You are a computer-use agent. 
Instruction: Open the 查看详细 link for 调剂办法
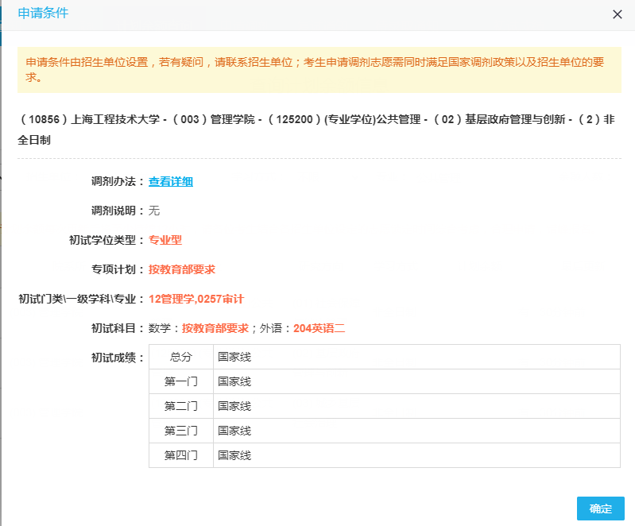pos(171,181)
